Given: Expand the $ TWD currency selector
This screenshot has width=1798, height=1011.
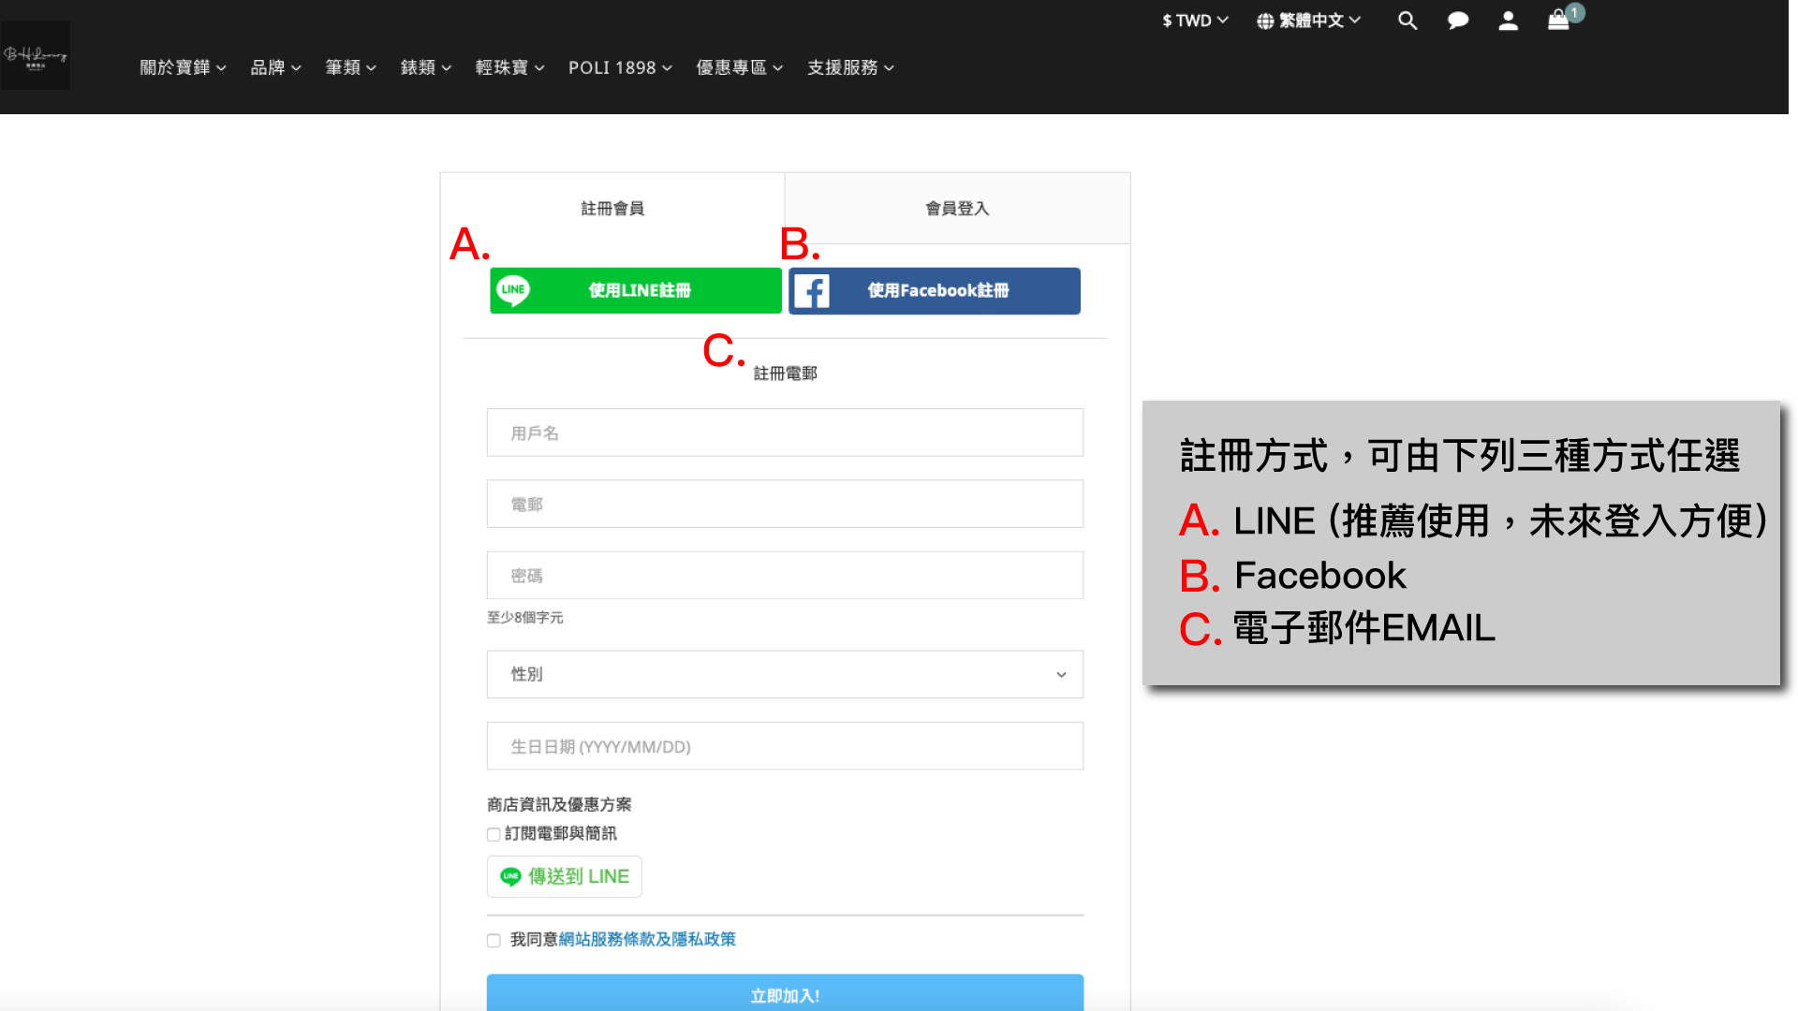Looking at the screenshot, I should tap(1195, 21).
